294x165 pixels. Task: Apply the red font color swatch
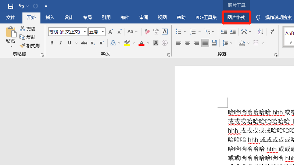pyautogui.click(x=141, y=43)
